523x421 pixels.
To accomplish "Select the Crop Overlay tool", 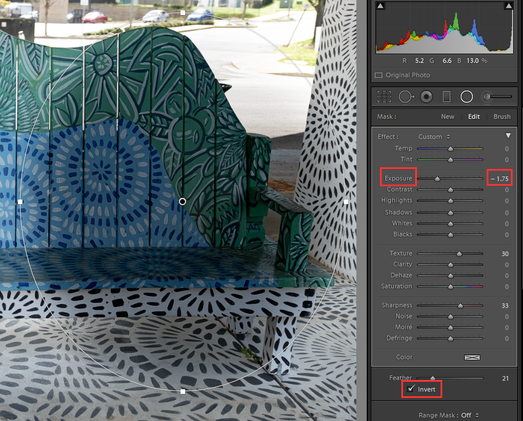I will pyautogui.click(x=384, y=96).
